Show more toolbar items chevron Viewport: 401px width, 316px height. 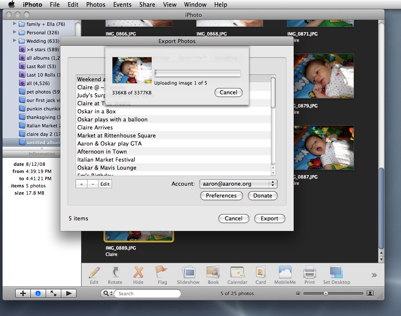pos(374,275)
